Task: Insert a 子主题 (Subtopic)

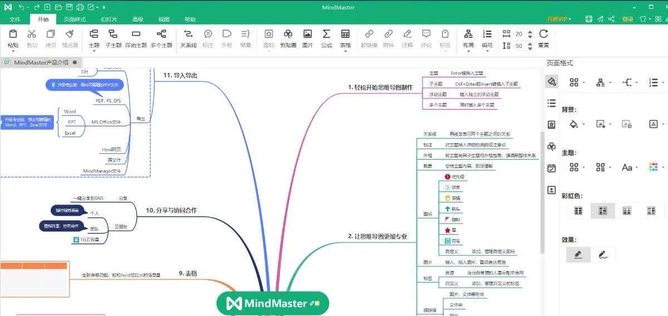Action: 113,38
